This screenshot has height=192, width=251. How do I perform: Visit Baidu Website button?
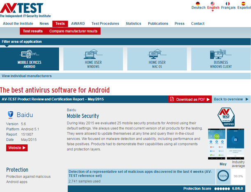coord(17,148)
